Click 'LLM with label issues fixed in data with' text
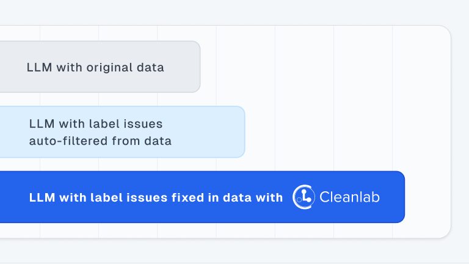469x264 pixels. click(x=156, y=197)
